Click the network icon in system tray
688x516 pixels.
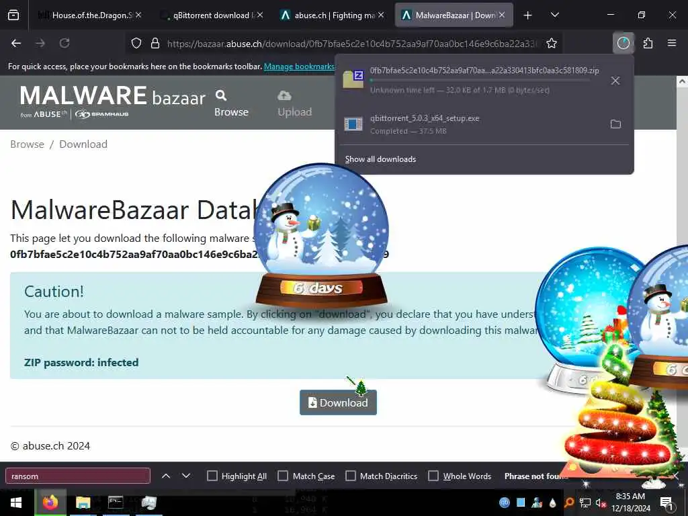tap(585, 503)
